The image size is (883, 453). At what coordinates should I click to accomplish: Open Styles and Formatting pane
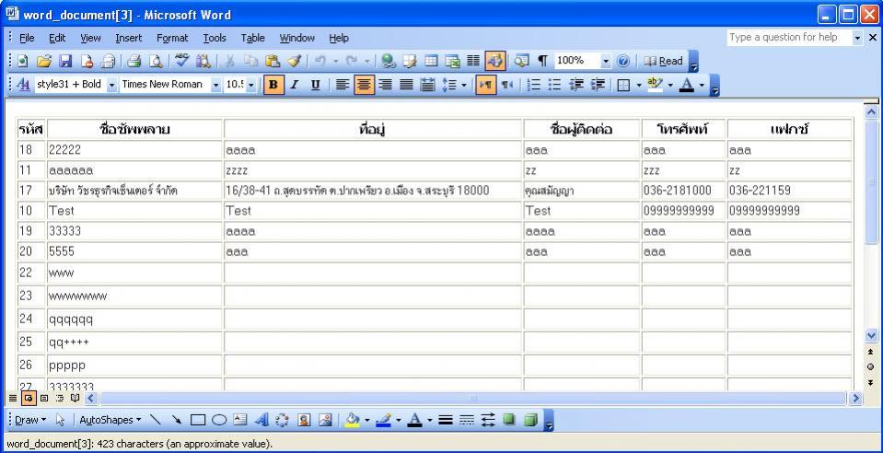click(24, 85)
